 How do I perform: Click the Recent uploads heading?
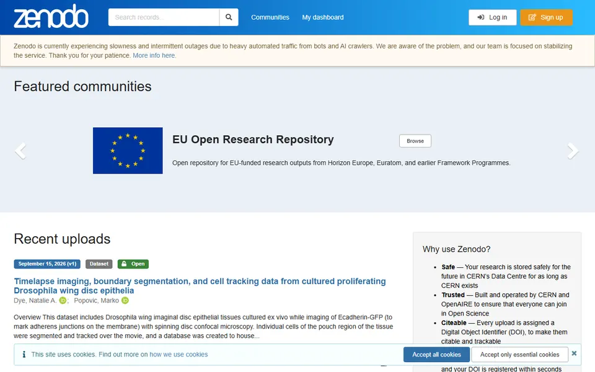[62, 239]
